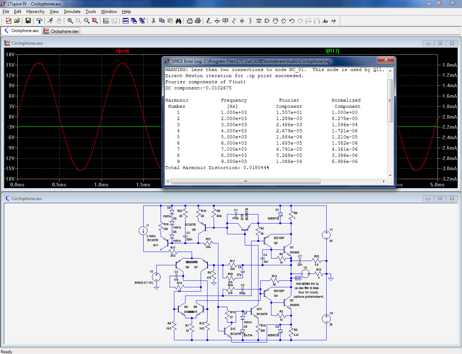Click error log scroll-down arrow
462x354 pixels.
(390, 176)
